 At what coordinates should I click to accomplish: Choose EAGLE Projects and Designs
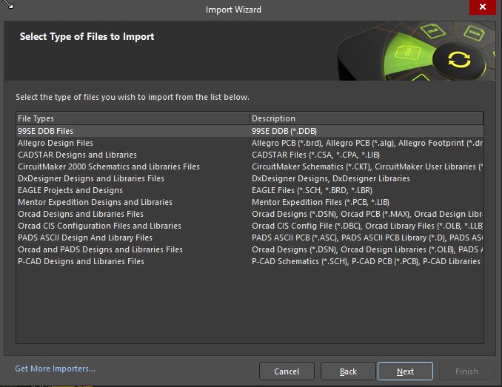[250, 190]
